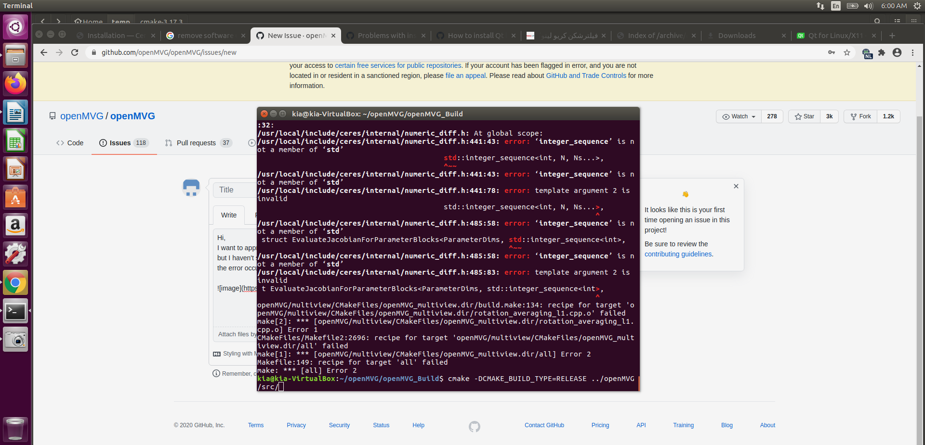Open the Chrome extensions puzzle icon
This screenshot has height=445, width=925.
[882, 53]
